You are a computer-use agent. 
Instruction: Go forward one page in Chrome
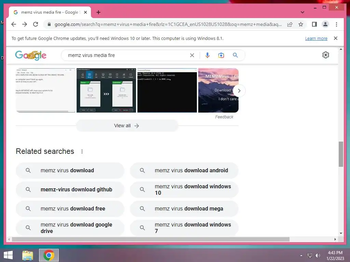(25, 24)
